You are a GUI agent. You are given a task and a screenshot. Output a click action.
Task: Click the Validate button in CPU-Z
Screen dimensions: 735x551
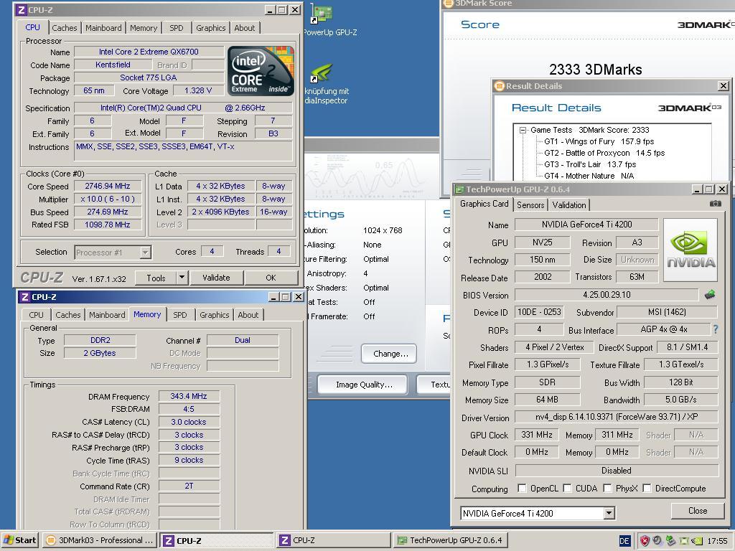pos(216,278)
